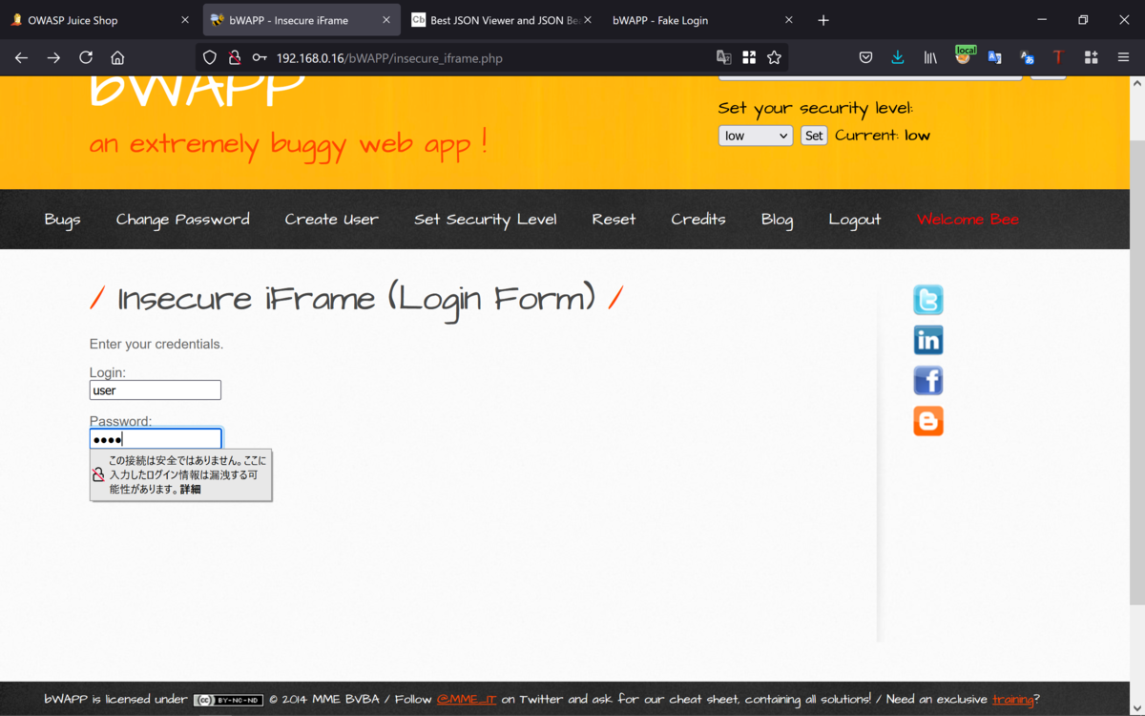Open the Twitter social icon
The image size is (1145, 716).
[928, 300]
